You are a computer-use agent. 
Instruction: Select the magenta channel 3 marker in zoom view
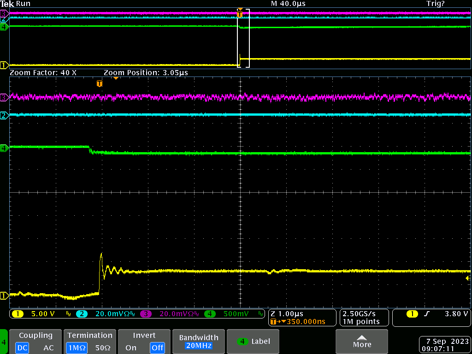[x=4, y=97]
